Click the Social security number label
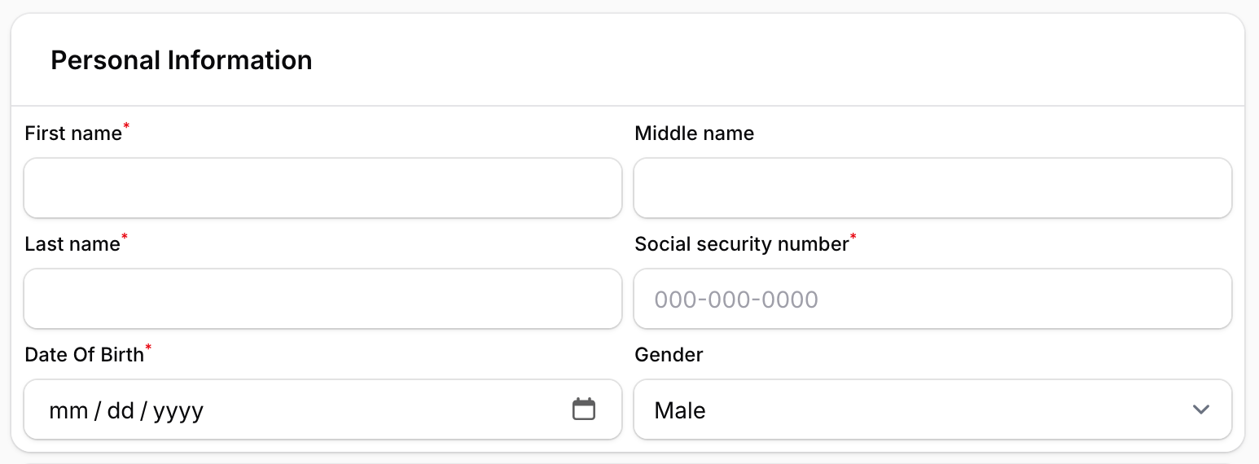Viewport: 1259px width, 464px height. 741,244
